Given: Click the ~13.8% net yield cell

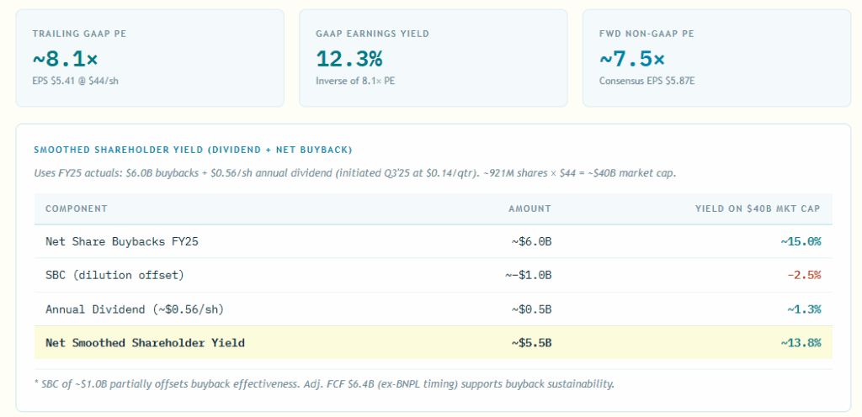Looking at the screenshot, I should (x=800, y=342).
